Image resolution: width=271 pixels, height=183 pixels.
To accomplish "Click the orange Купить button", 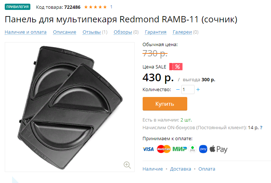I will [x=165, y=104].
